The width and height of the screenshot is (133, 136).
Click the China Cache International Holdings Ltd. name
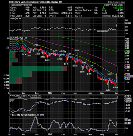[x=32, y=2]
